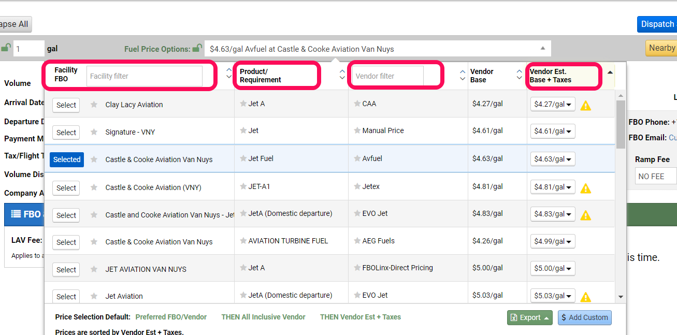Click Collapse All button

point(16,24)
